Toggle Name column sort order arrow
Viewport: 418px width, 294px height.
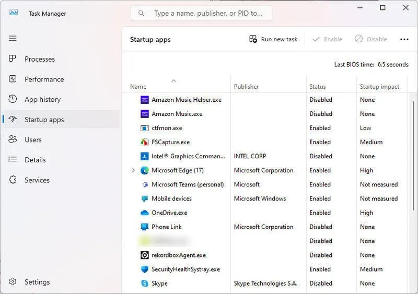coord(174,80)
